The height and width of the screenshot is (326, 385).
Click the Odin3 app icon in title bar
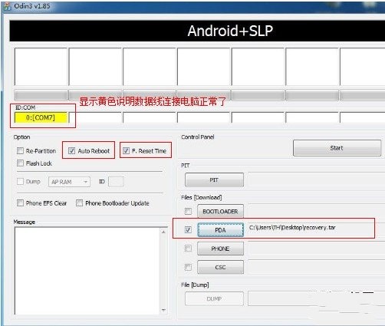click(x=7, y=6)
